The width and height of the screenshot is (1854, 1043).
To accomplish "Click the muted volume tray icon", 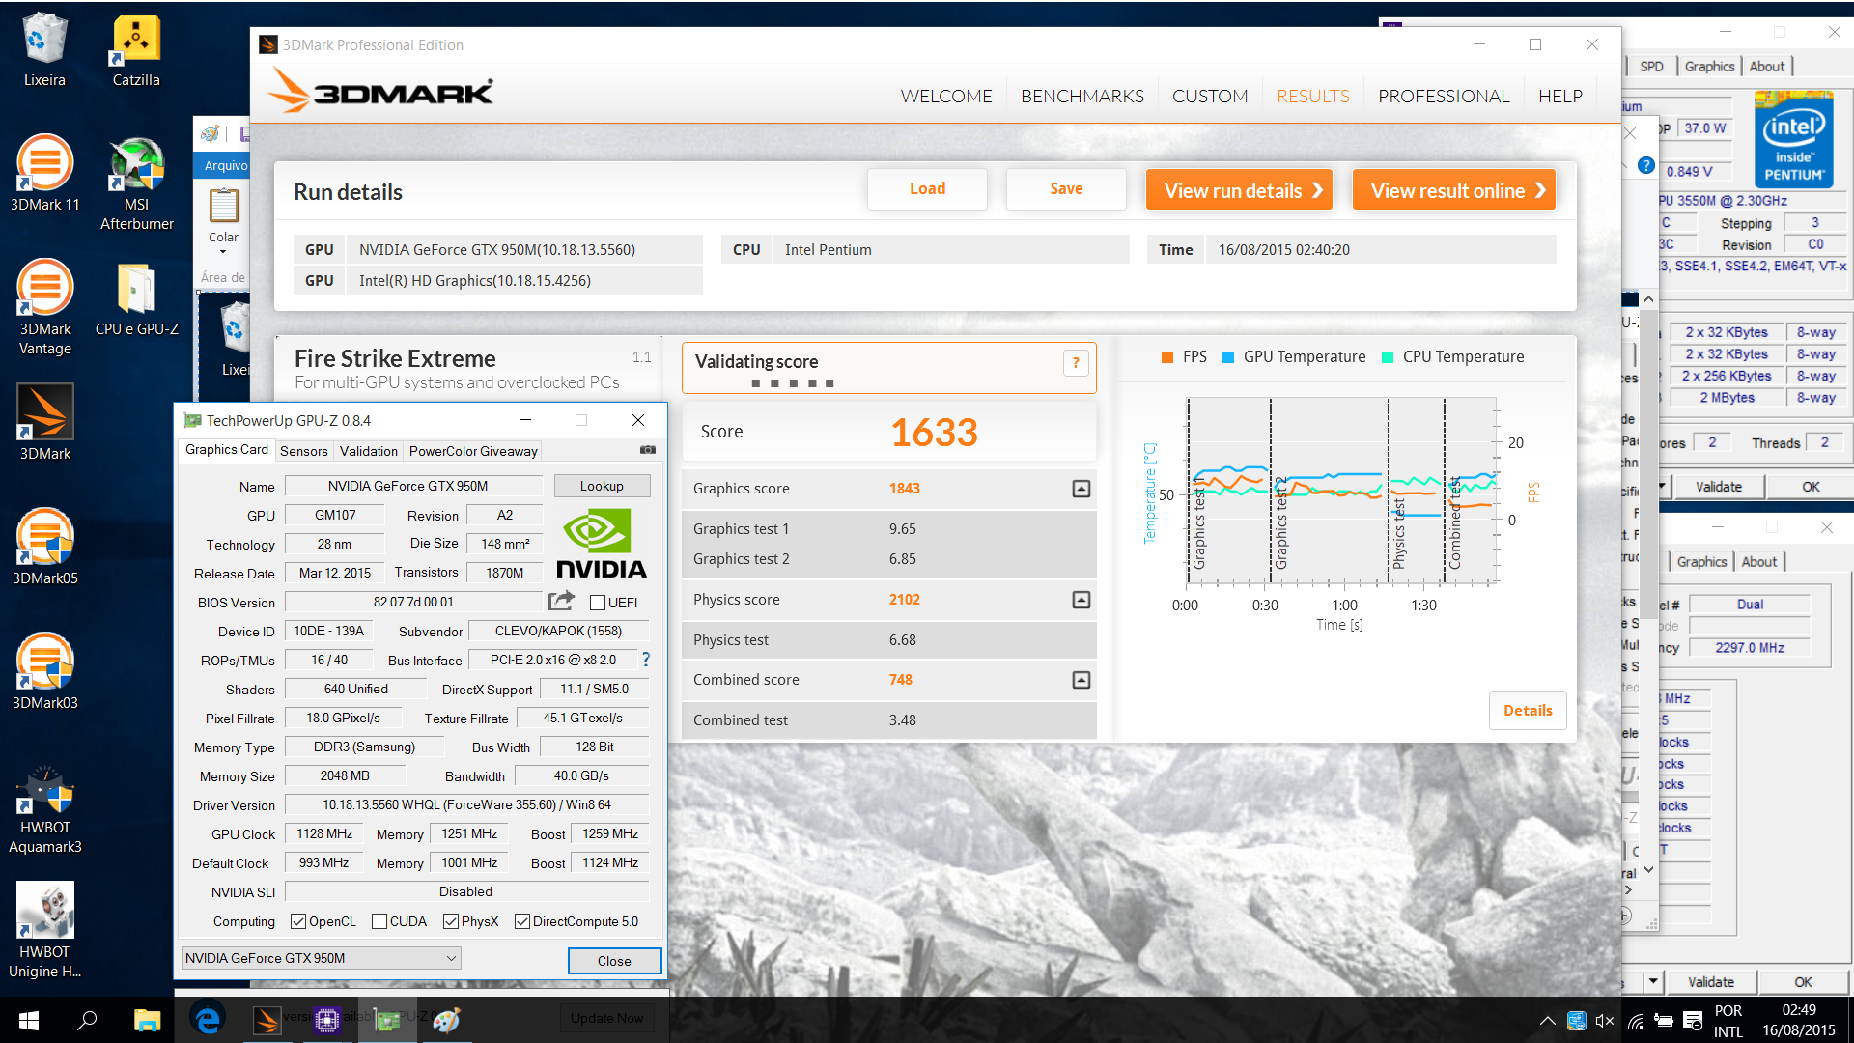I will (x=1605, y=1021).
